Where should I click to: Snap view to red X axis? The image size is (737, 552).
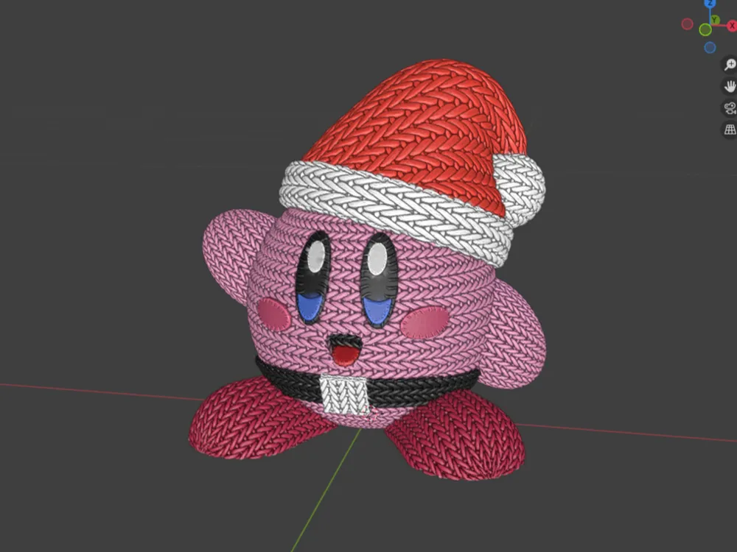point(733,26)
